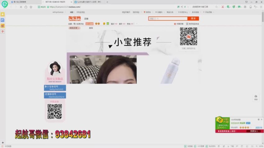
Task: Expand the address bar dropdown arrow
Action: [x=188, y=7]
